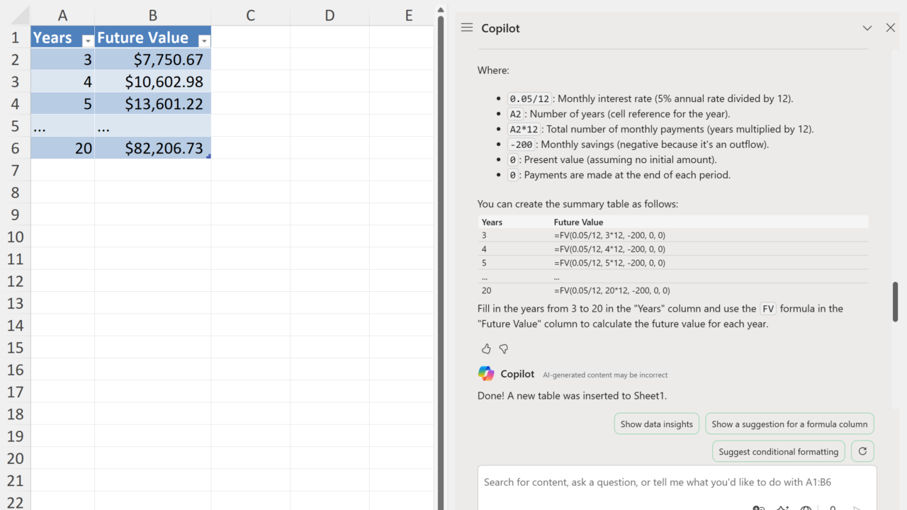Close the Copilot pane
The height and width of the screenshot is (510, 907).
tap(891, 28)
